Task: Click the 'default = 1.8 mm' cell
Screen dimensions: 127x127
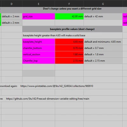Action: [103, 54]
